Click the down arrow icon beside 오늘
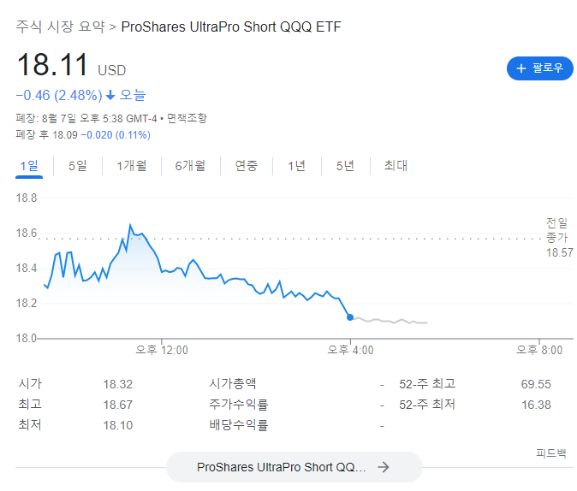577x491 pixels. pos(110,96)
